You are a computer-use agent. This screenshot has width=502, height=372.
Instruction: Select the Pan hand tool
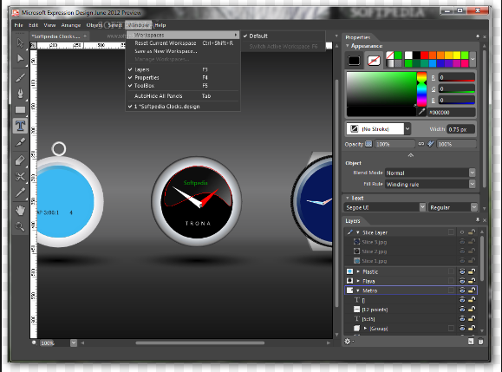pos(20,211)
